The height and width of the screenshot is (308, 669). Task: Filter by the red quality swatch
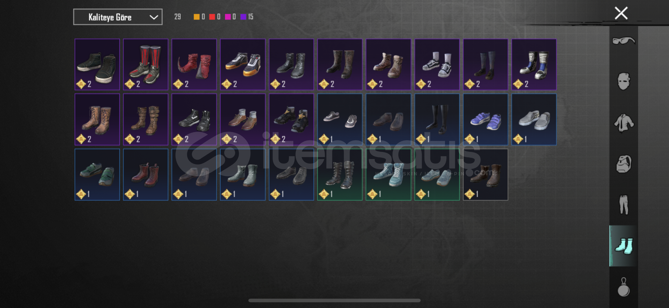coord(212,17)
